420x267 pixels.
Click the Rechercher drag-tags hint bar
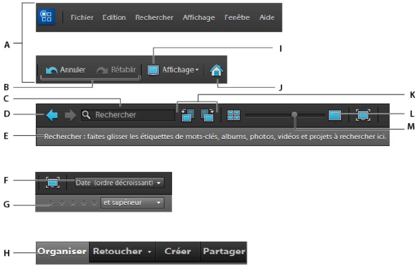[213, 136]
